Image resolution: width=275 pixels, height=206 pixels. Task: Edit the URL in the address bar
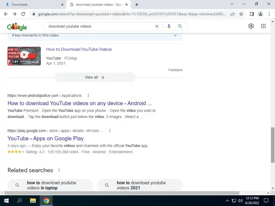click(132, 14)
